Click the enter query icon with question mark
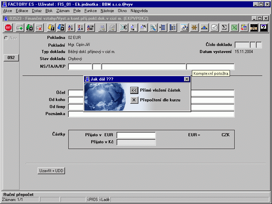The height and width of the screenshot is (204, 272). 51,28
